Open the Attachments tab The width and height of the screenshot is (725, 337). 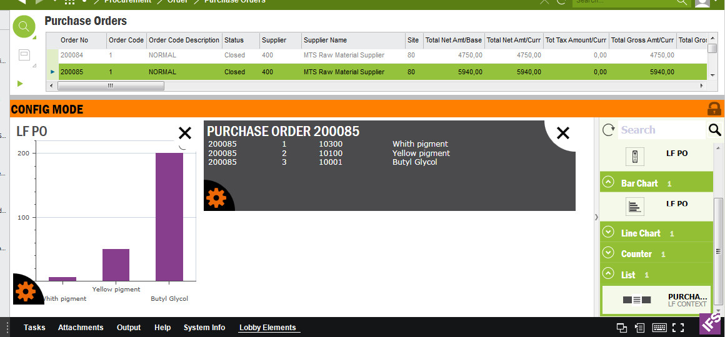point(81,328)
